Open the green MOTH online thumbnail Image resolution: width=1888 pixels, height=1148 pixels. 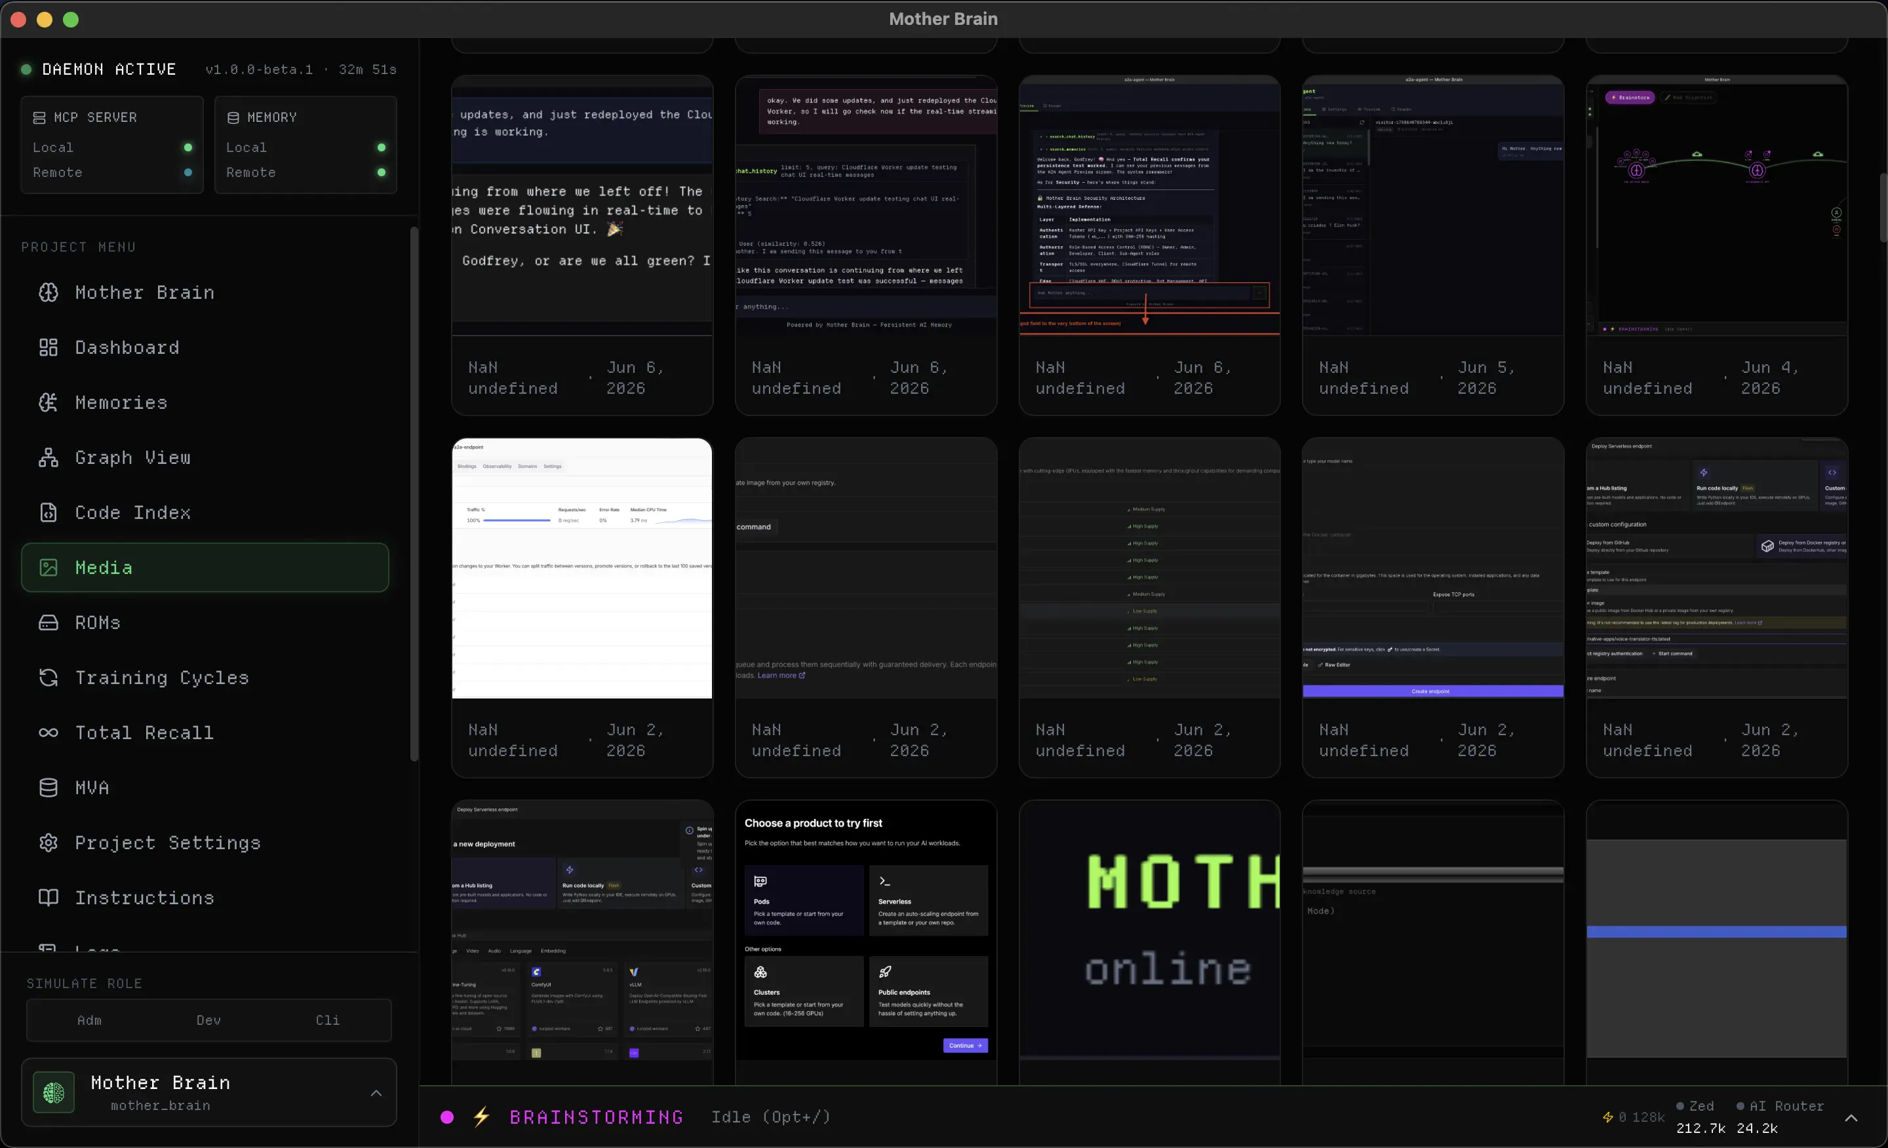click(1149, 931)
